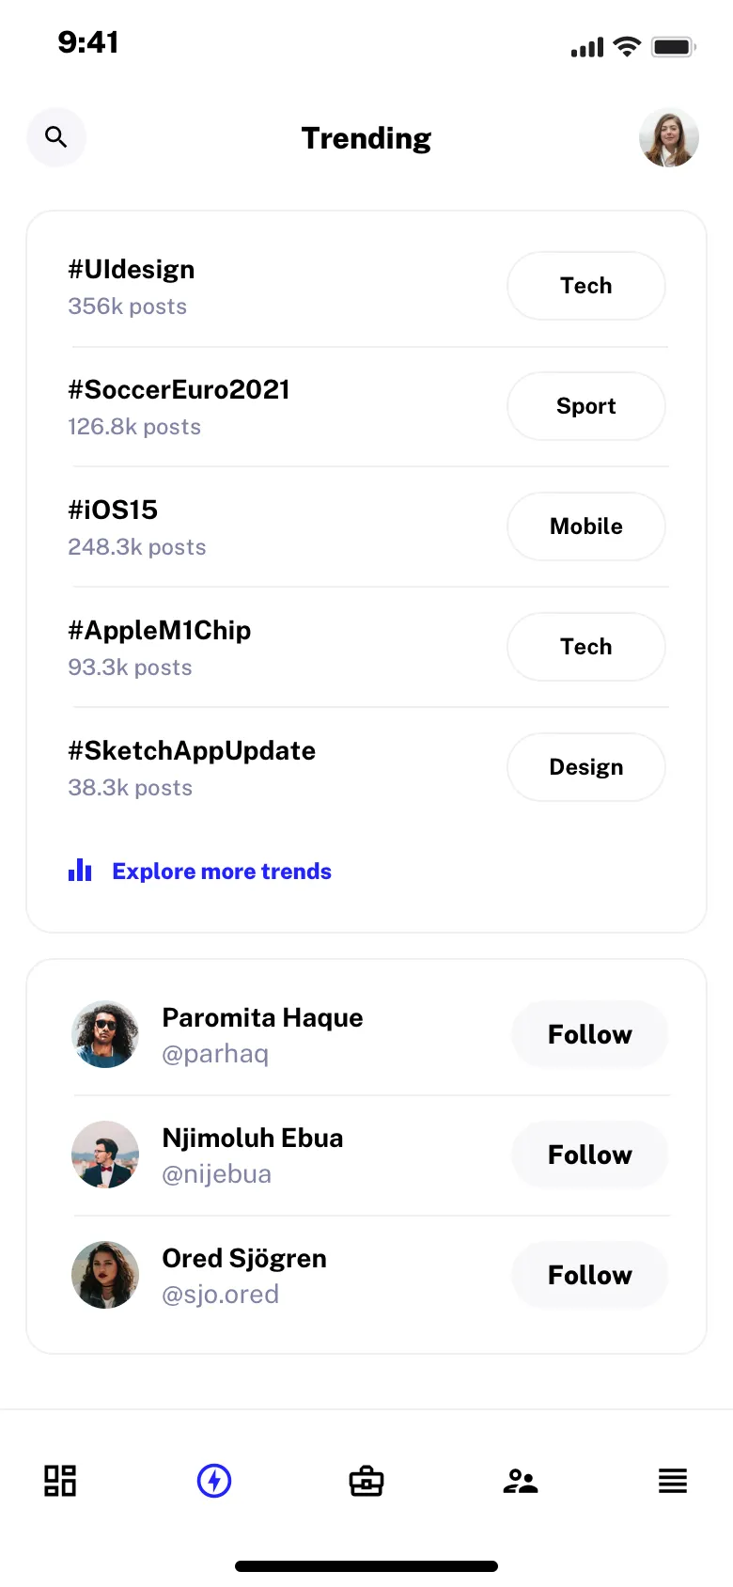Tap the Tech tag beside #AppleM1Chip
This screenshot has width=733, height=1587.
click(x=586, y=647)
